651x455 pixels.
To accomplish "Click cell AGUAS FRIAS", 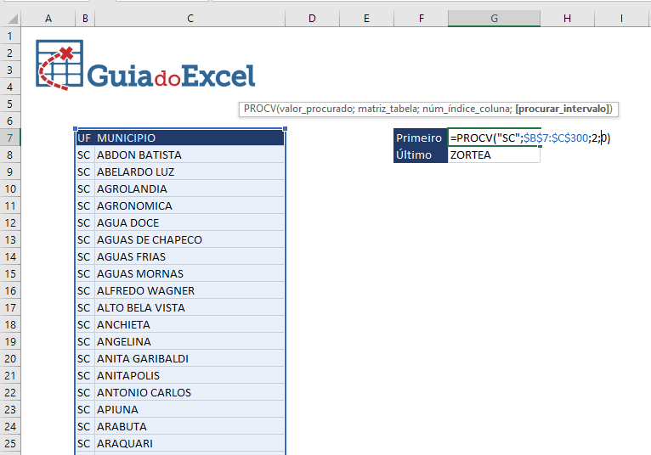I will point(190,256).
